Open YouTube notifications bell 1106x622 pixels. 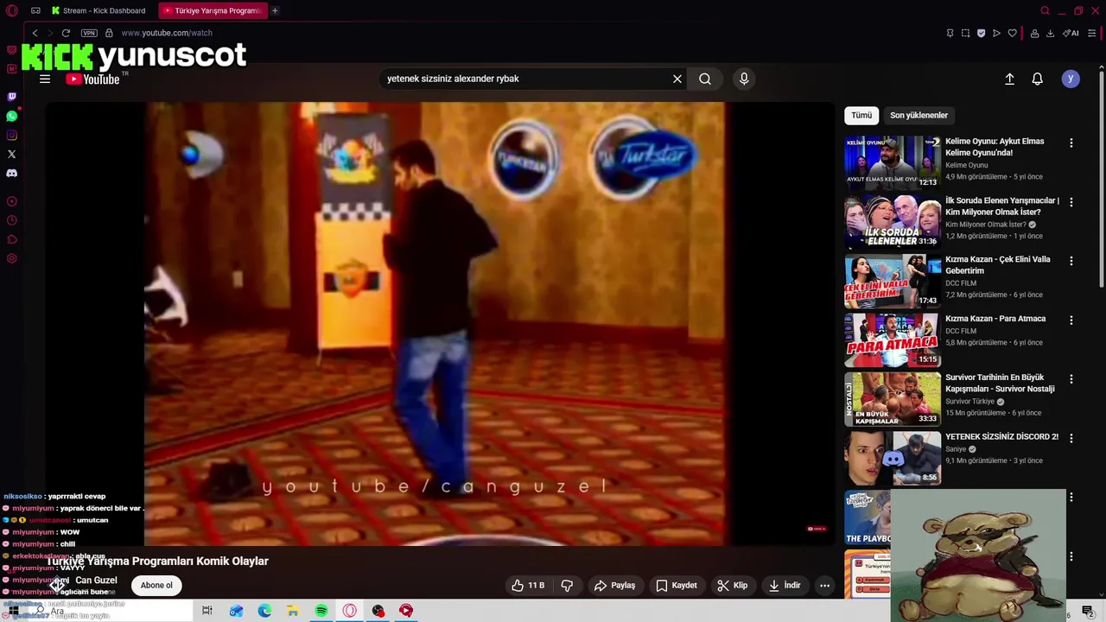[x=1038, y=79]
